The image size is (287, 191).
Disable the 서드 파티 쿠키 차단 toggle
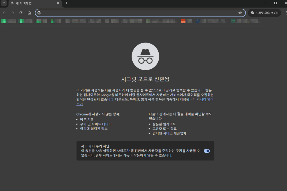[x=207, y=151]
